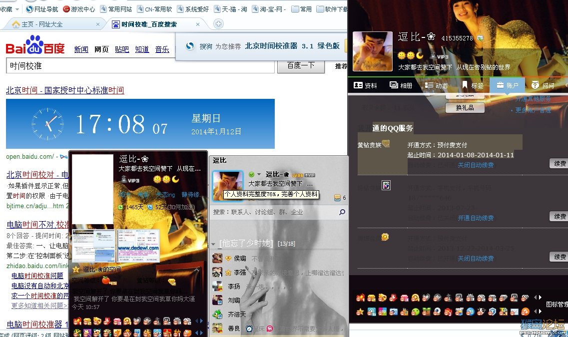Click the magnifier in QQ contact search bar
Viewport: 568px width, 337px height.
click(342, 212)
